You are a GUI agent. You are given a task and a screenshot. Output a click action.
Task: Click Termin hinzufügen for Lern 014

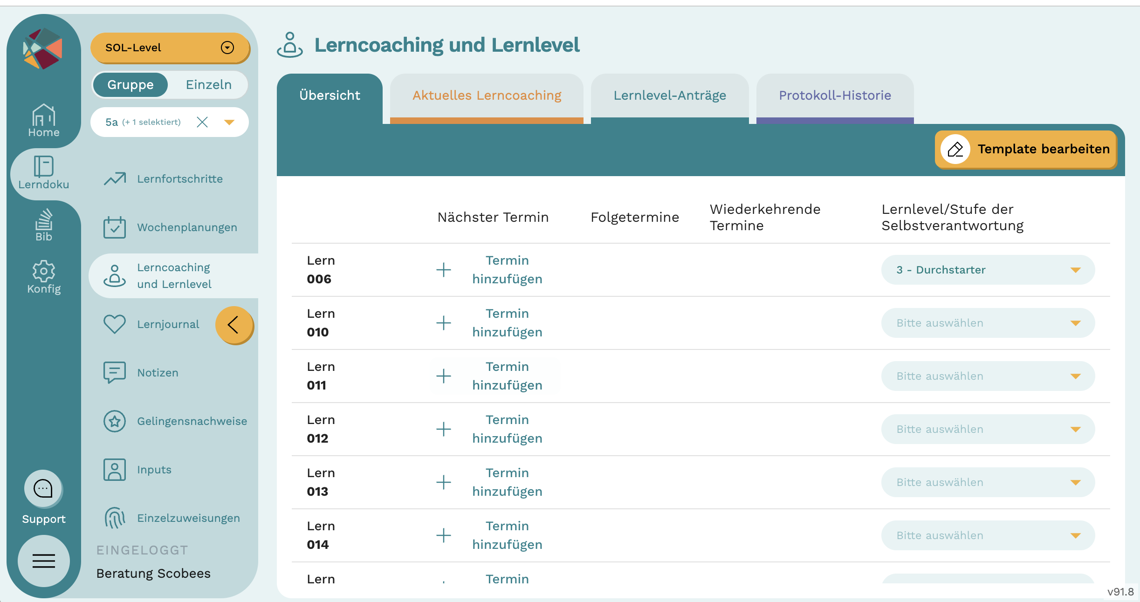point(507,535)
